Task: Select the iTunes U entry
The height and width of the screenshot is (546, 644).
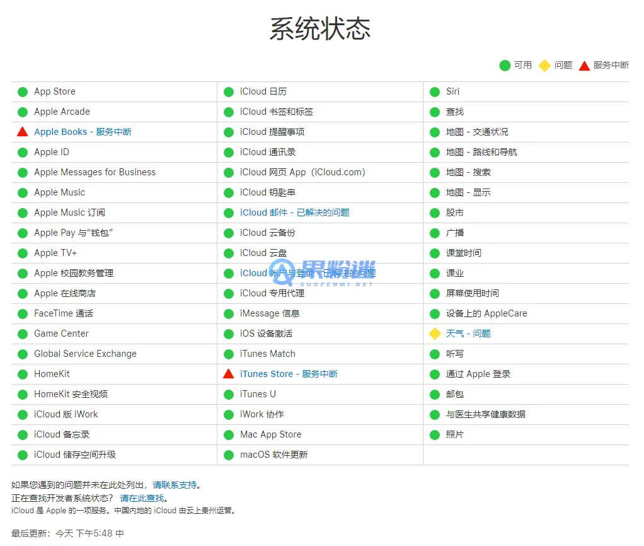Action: coord(258,394)
